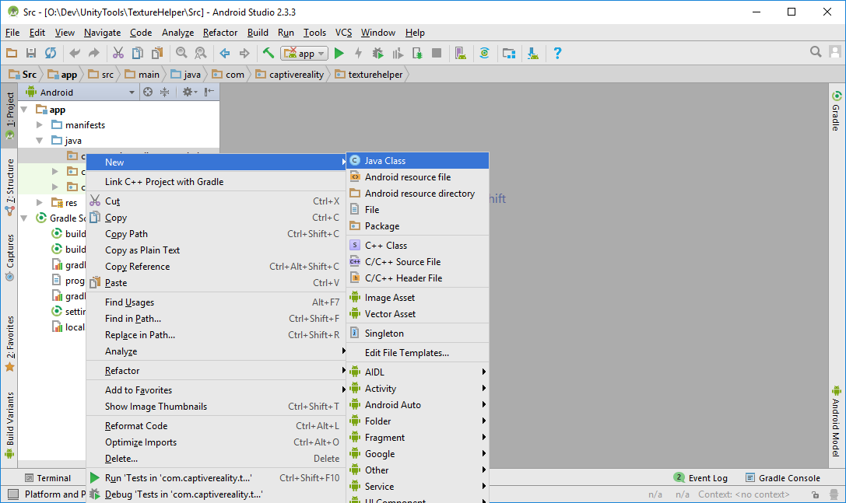Screen dimensions: 846x503
Task: Click the Find magnifier icon in the toolbar
Action: pyautogui.click(x=181, y=53)
